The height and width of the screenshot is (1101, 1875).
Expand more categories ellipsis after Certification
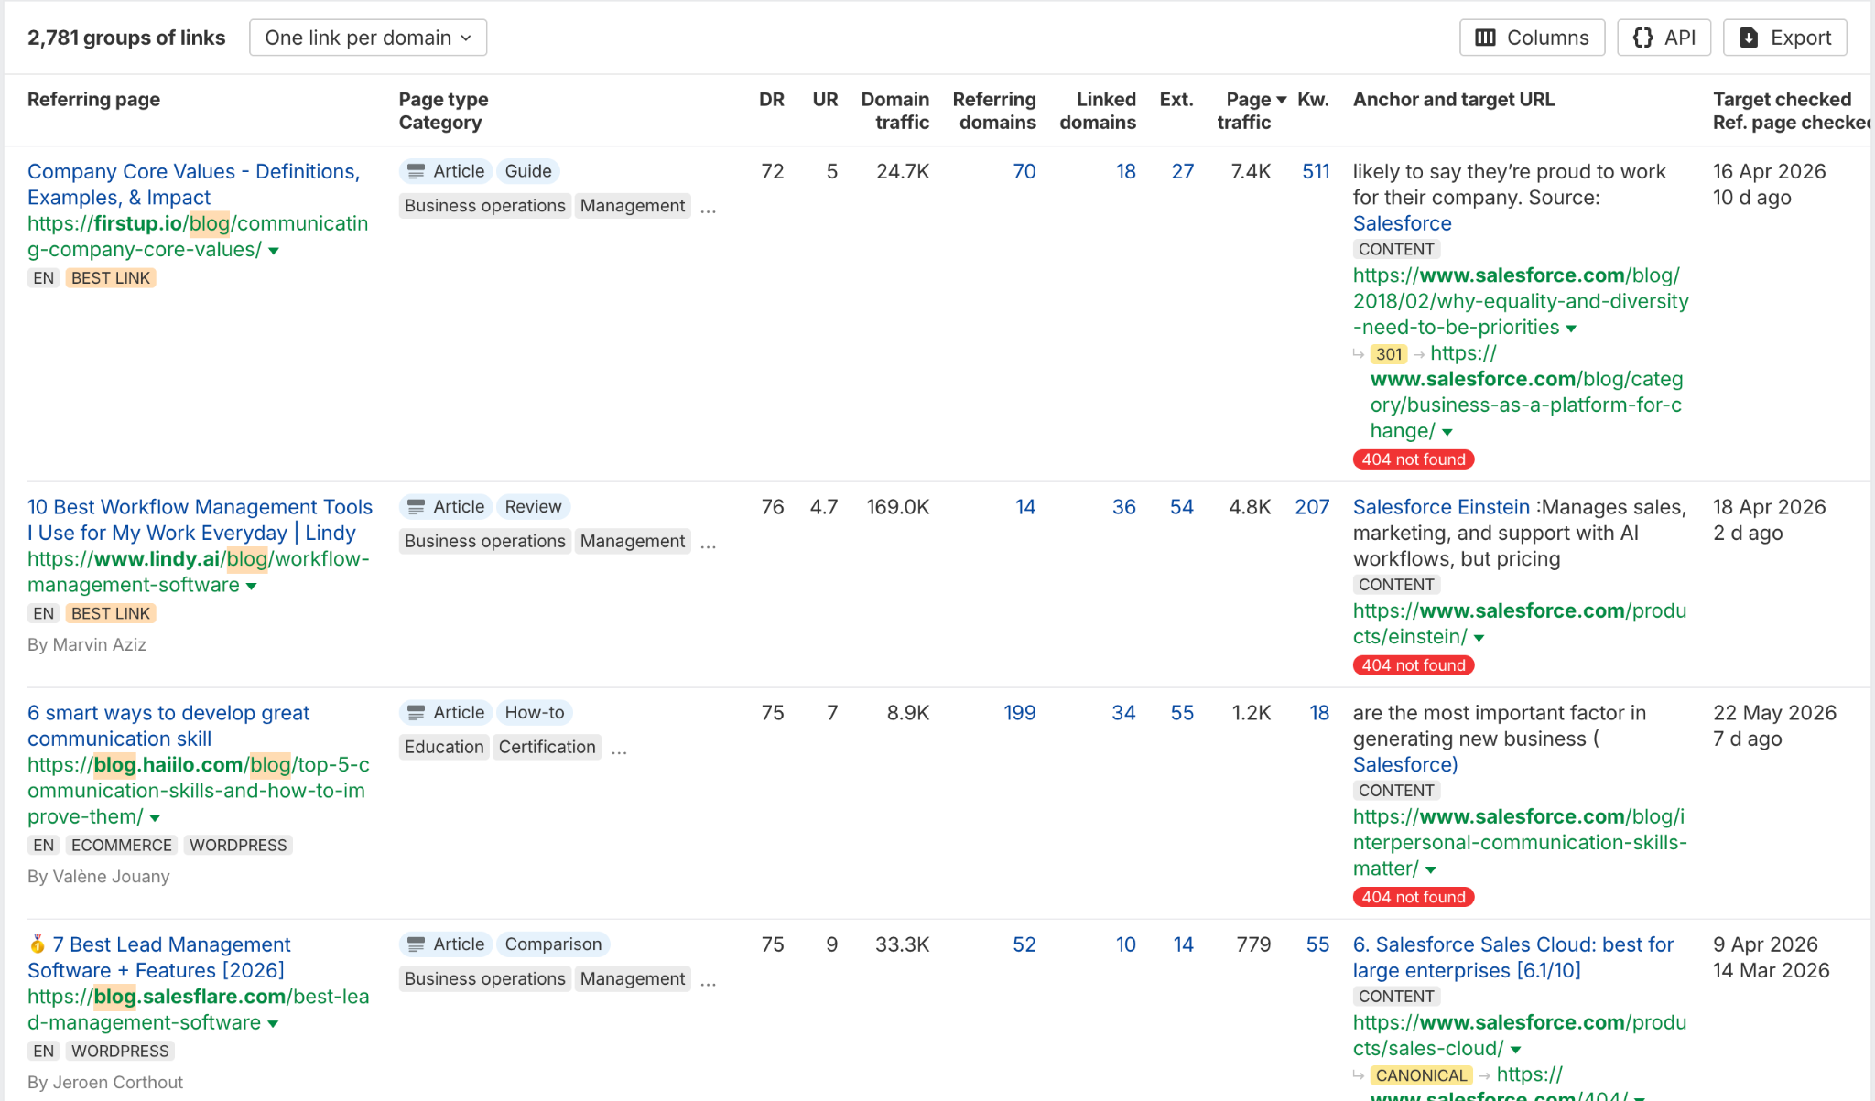click(x=619, y=750)
